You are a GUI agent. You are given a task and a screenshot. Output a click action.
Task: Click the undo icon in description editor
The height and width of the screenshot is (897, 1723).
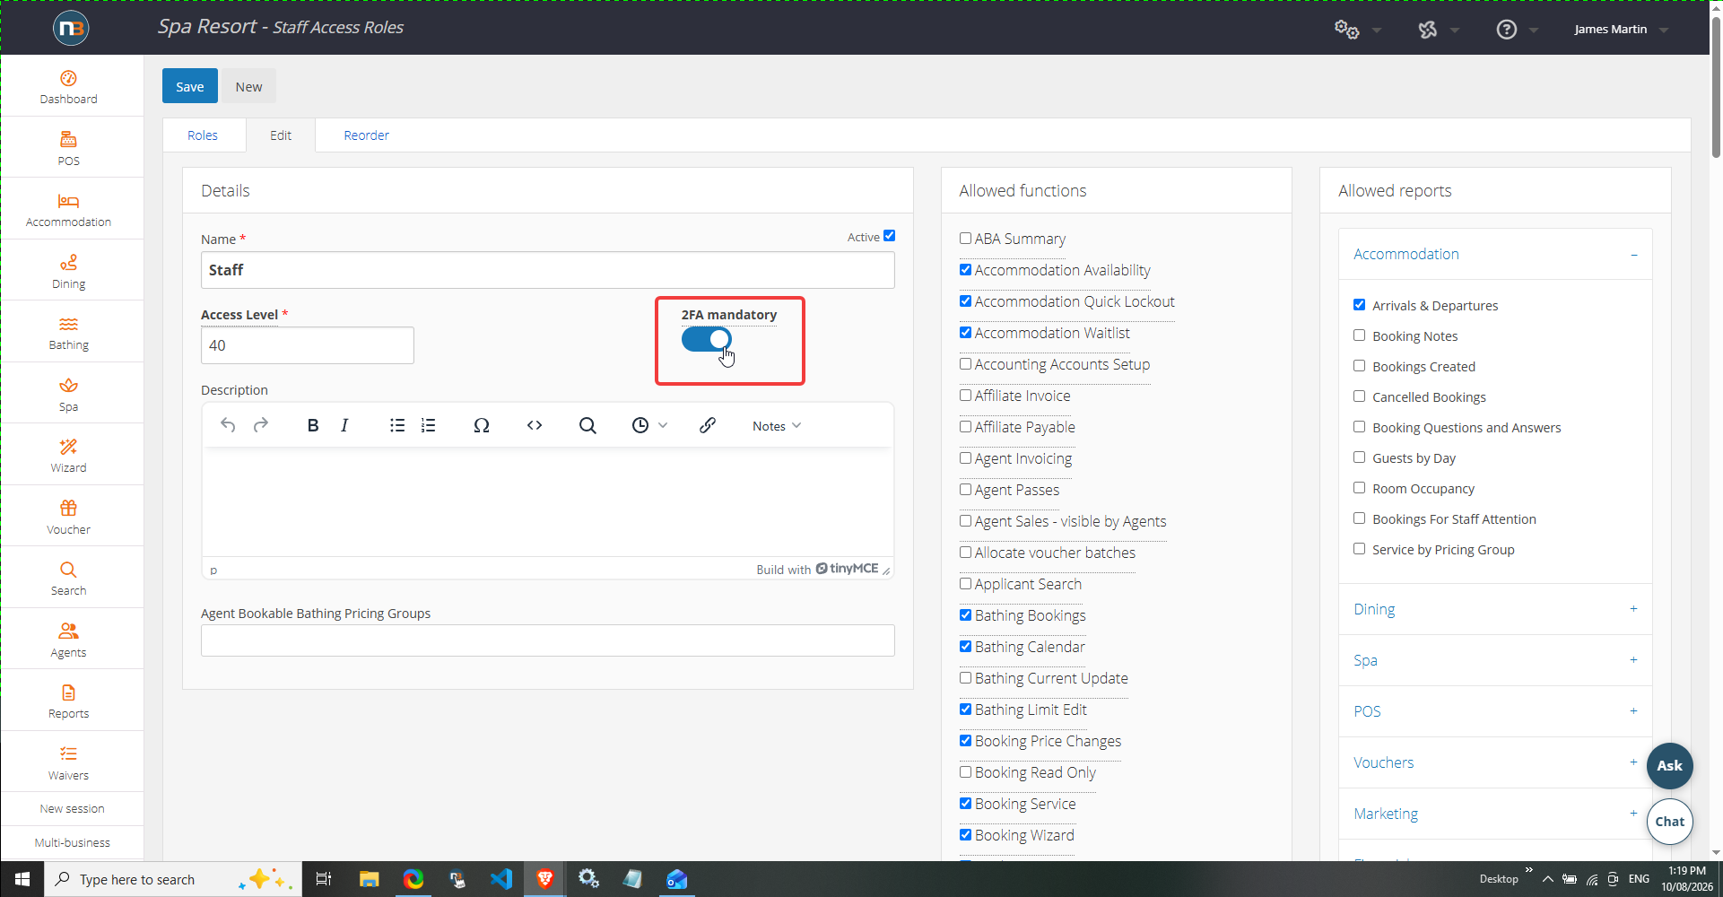pyautogui.click(x=228, y=425)
